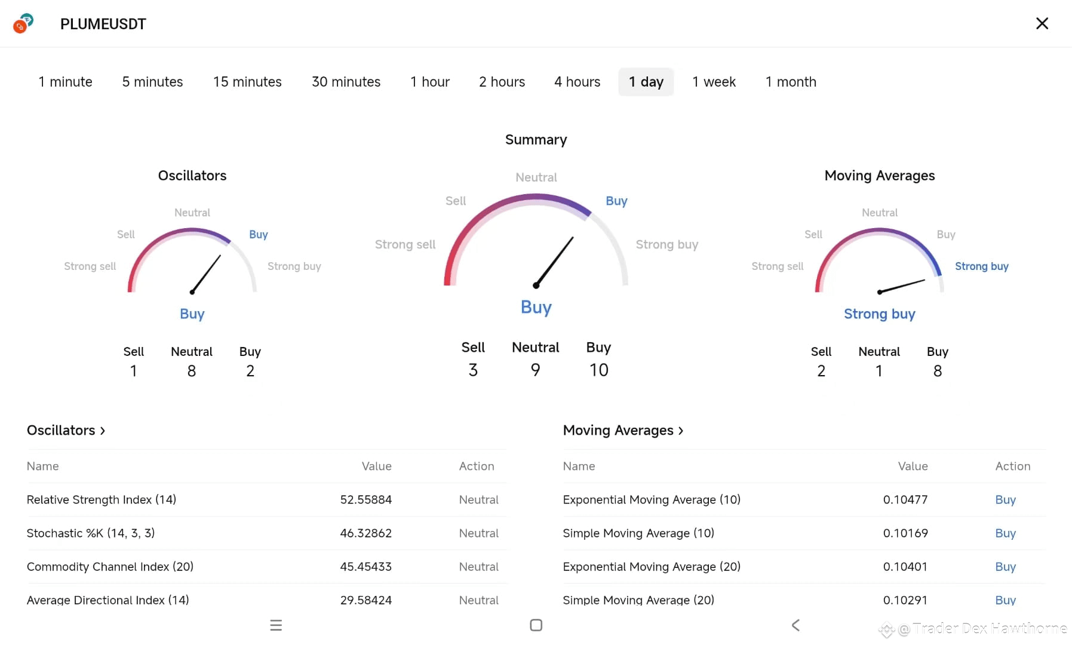Click the Summary gauge needle

point(554,262)
